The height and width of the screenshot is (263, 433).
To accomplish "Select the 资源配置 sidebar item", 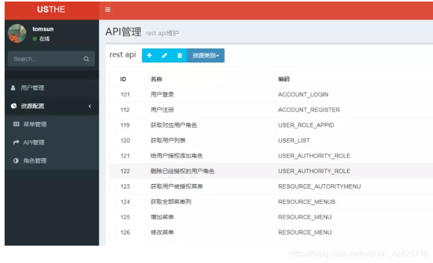I will [x=51, y=106].
